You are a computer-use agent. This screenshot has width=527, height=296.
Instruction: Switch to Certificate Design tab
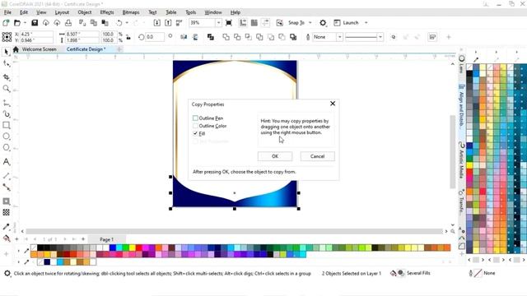(x=86, y=49)
